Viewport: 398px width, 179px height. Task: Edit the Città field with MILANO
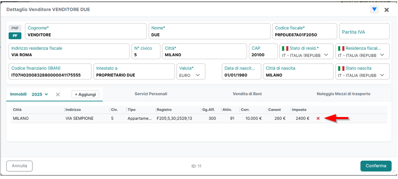pyautogui.click(x=204, y=51)
